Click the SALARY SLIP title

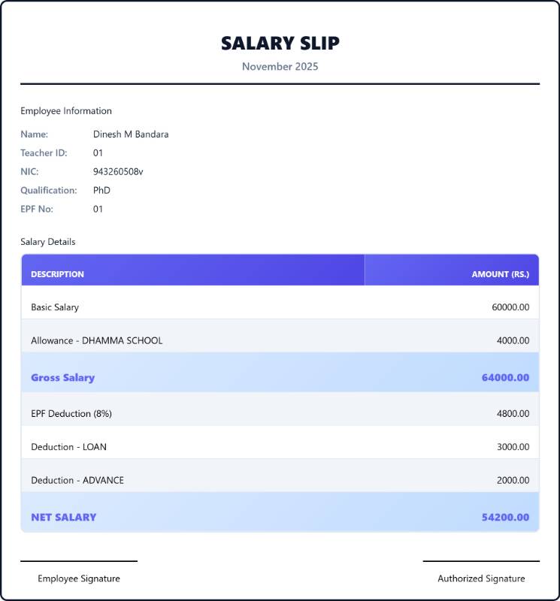click(x=280, y=44)
